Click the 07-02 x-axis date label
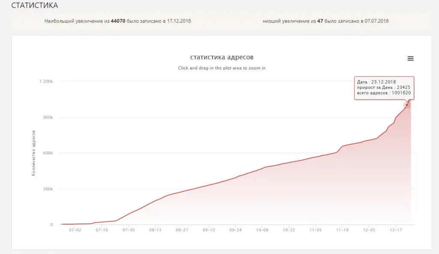Screen dimensions: 439x254 coord(75,230)
